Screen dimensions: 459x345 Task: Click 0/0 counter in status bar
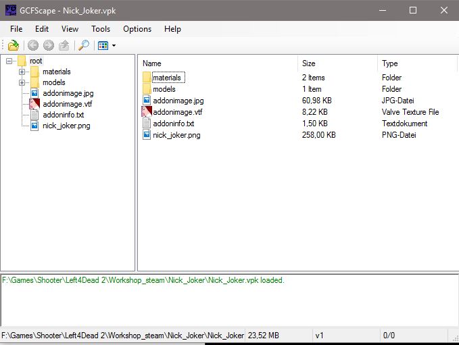[389, 336]
